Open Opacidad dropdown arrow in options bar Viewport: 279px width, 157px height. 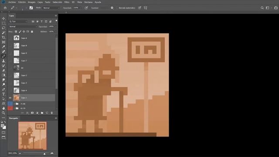tap(80, 8)
